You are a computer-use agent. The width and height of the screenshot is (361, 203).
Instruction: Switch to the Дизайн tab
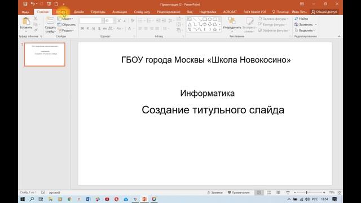(x=79, y=12)
